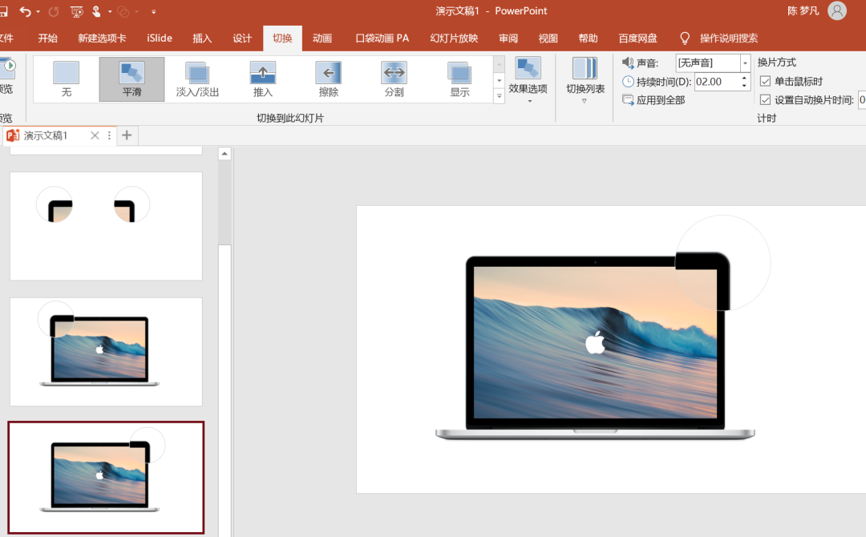Viewport: 866px width, 537px height.
Task: Open the 审阅 (Review) tab
Action: [x=508, y=38]
